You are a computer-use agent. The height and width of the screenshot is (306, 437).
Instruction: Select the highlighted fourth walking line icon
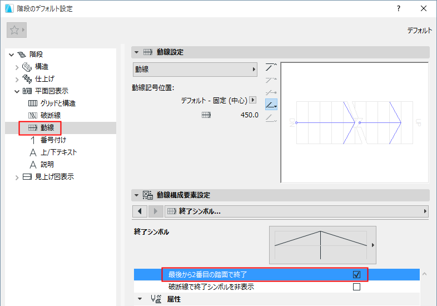click(x=271, y=105)
